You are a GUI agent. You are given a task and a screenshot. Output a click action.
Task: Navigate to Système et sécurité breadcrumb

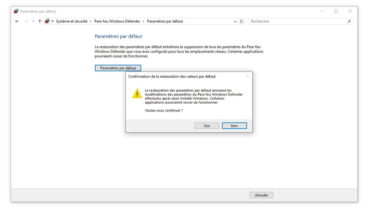72,21
